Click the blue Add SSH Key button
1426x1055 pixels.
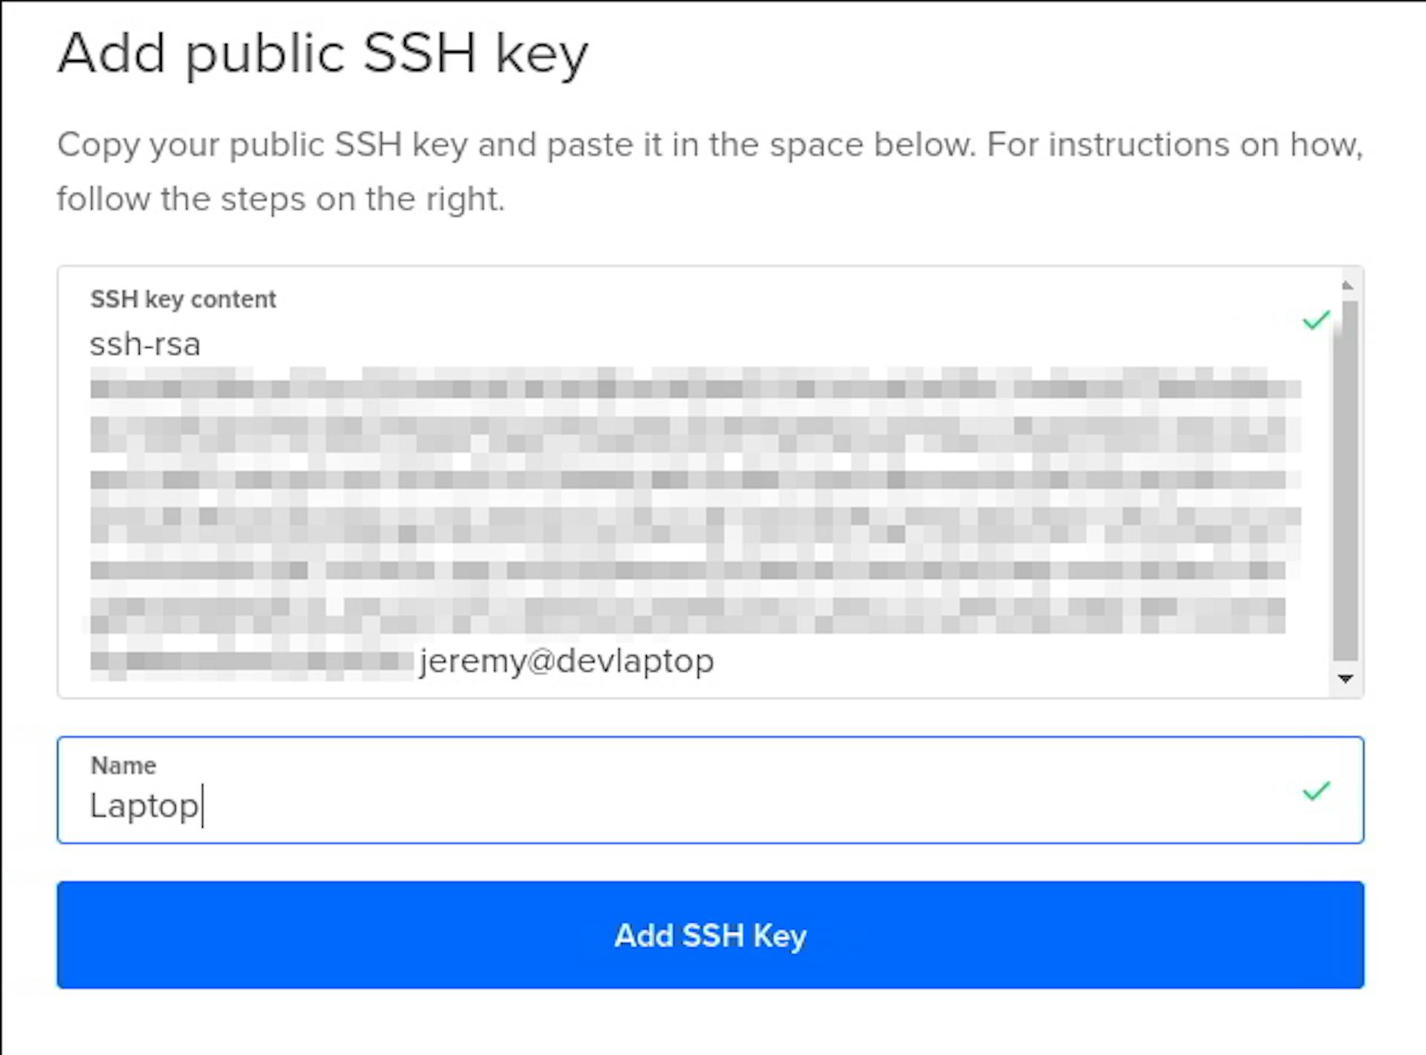tap(710, 935)
